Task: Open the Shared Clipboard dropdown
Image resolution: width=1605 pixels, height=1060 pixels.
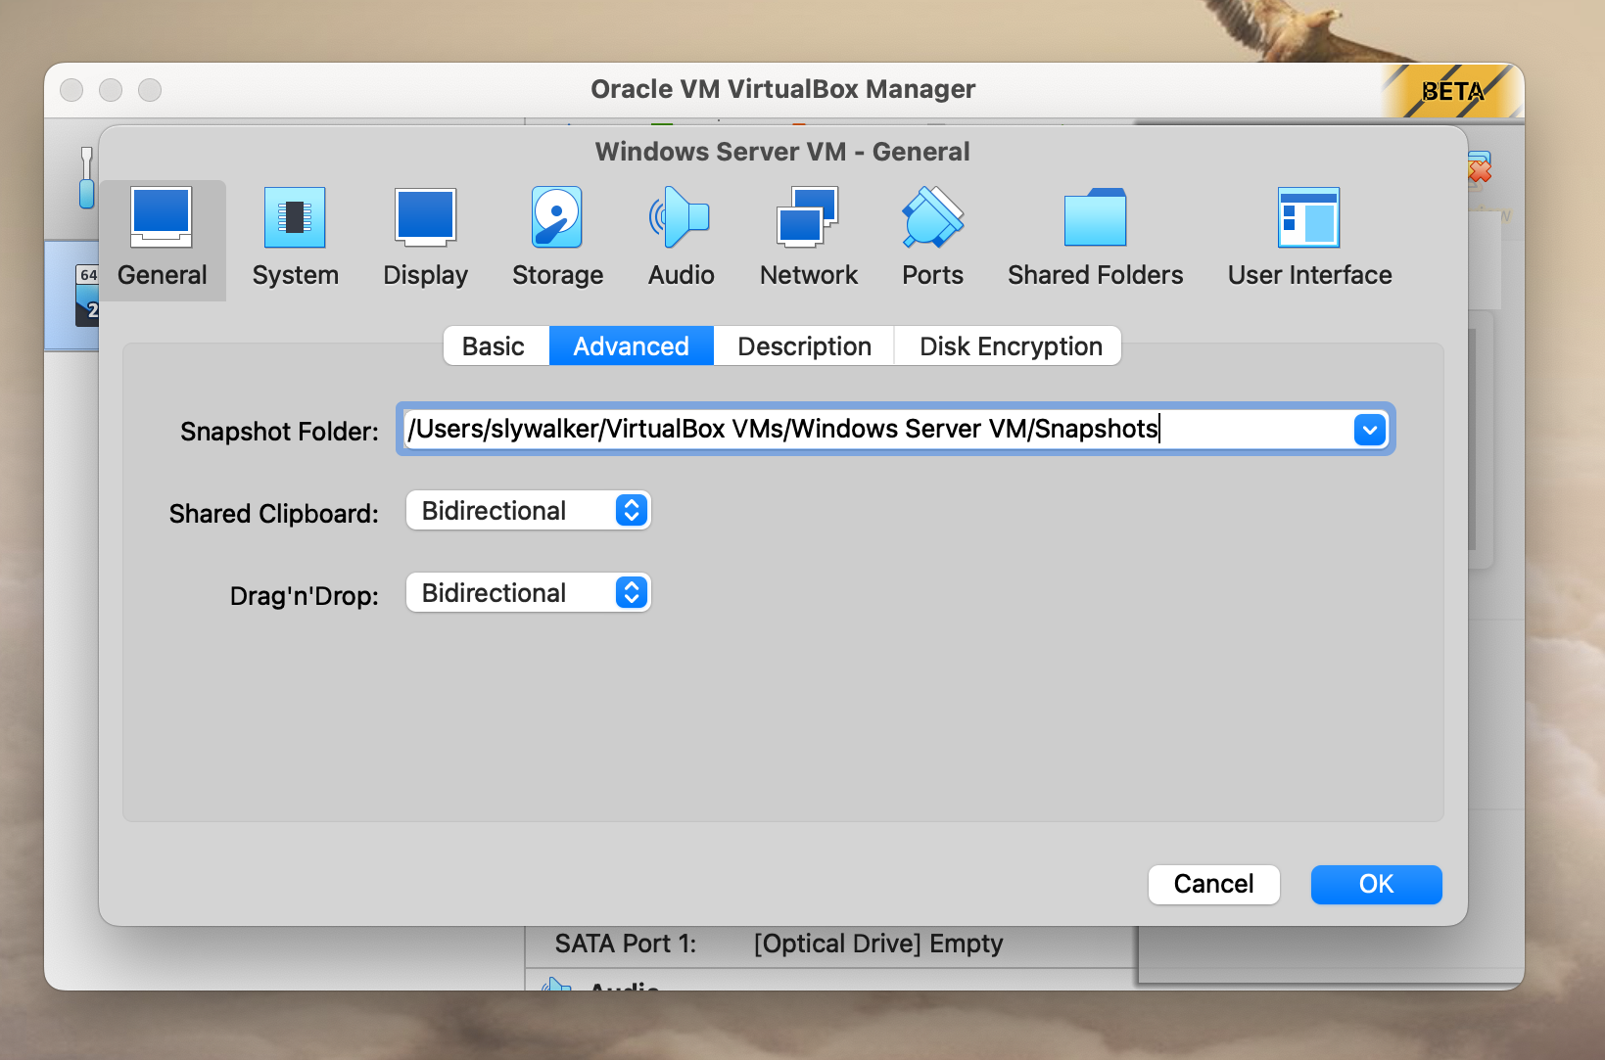Action: pyautogui.click(x=529, y=511)
